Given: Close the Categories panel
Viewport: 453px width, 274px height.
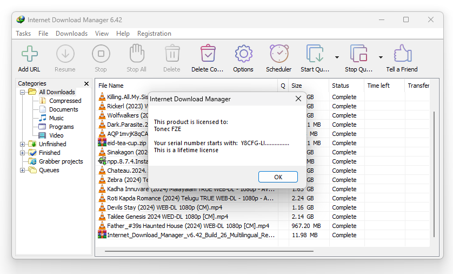Looking at the screenshot, I should (86, 83).
